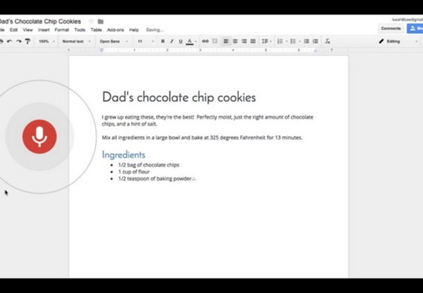Click the move to folder icon
Image resolution: width=423 pixels, height=293 pixels.
(100, 21)
